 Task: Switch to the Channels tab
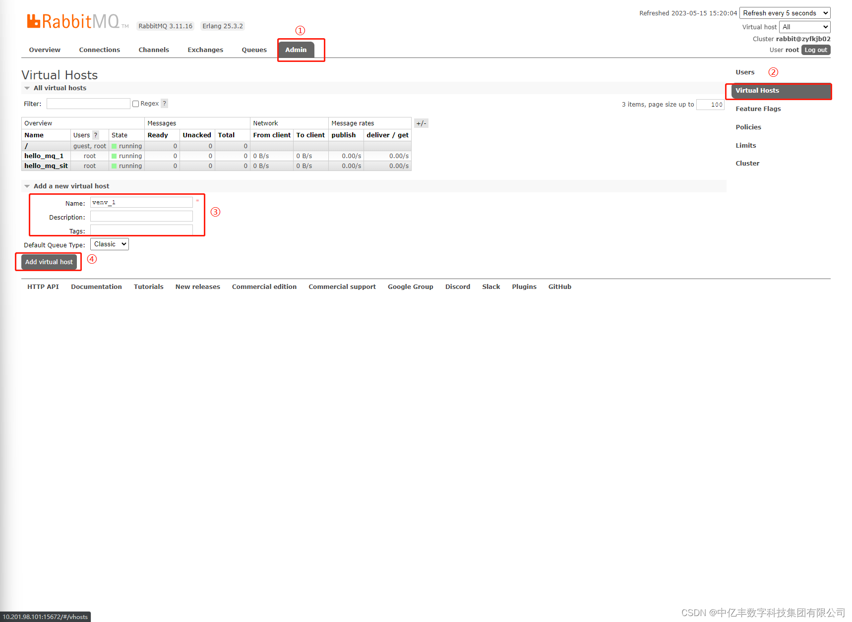(x=154, y=50)
